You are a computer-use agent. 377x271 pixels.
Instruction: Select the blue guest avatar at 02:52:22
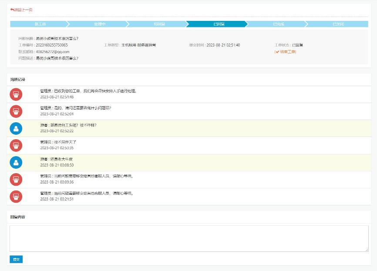point(16,128)
